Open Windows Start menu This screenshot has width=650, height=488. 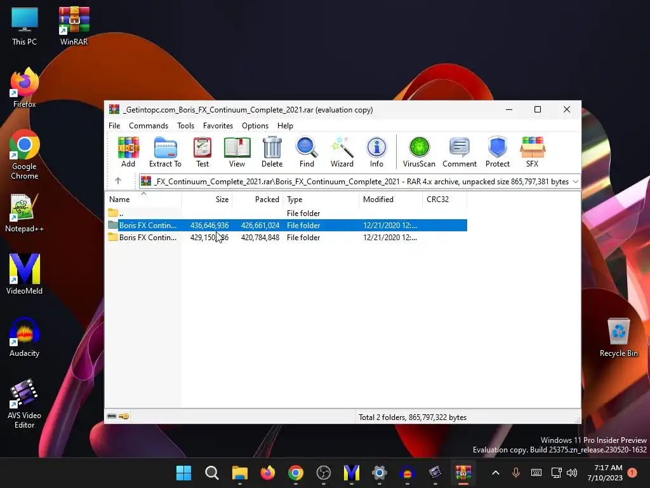click(183, 473)
